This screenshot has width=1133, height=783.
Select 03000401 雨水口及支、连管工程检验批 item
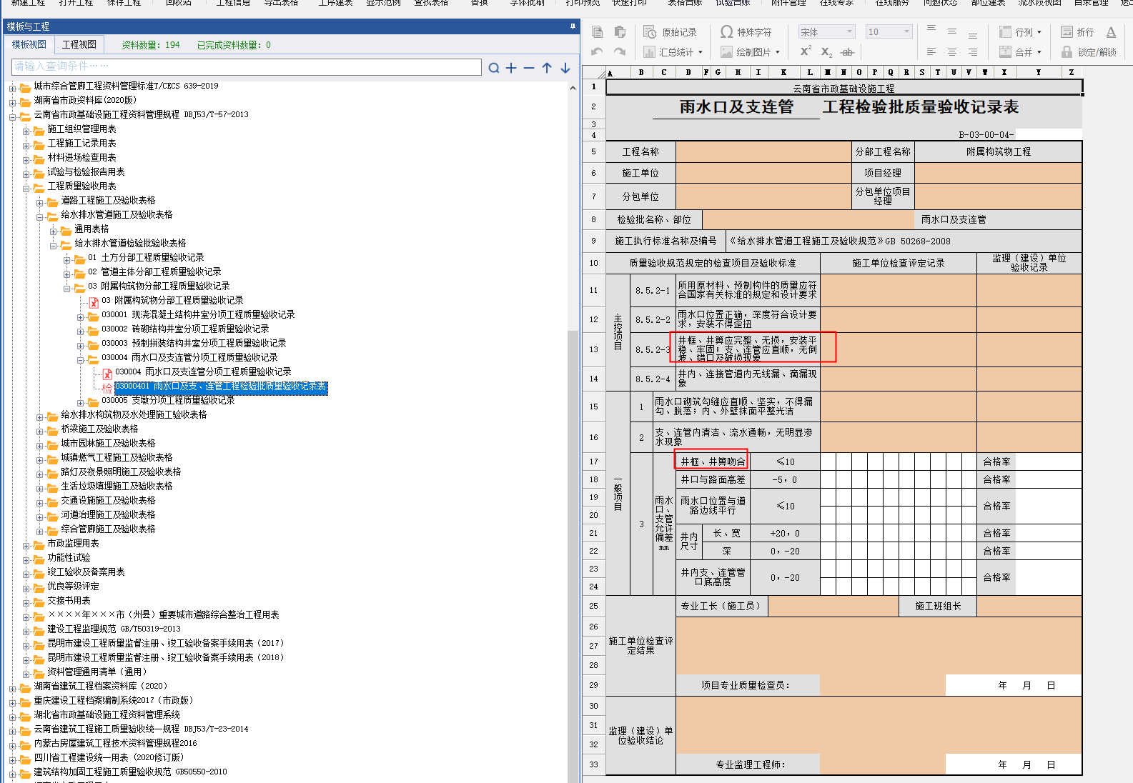click(x=221, y=386)
